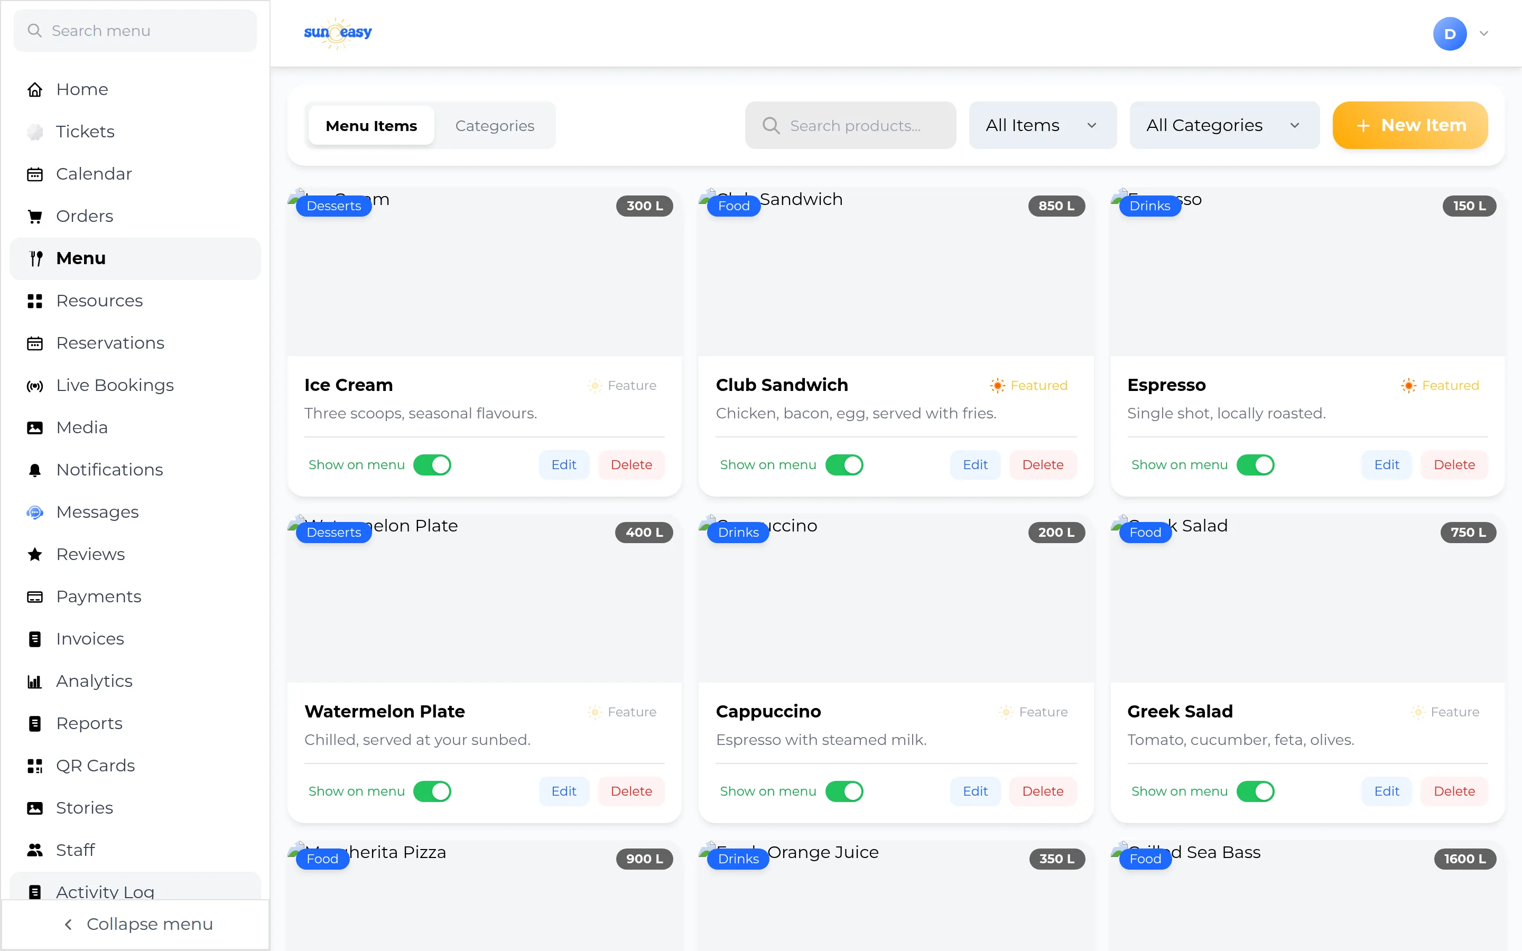The image size is (1522, 951).
Task: Toggle Show on menu for Club Sandwich
Action: [x=844, y=465]
